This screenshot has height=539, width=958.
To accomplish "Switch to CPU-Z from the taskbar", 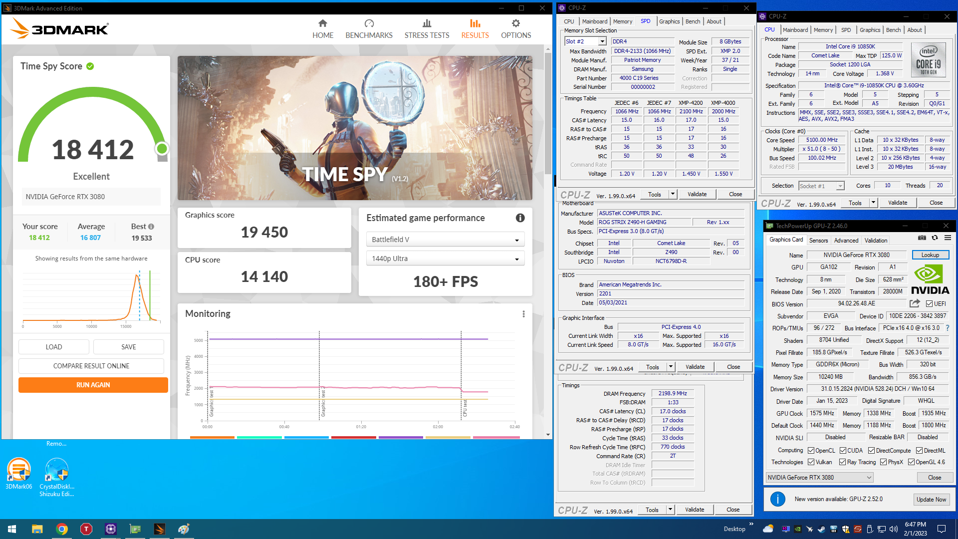I will [x=111, y=529].
